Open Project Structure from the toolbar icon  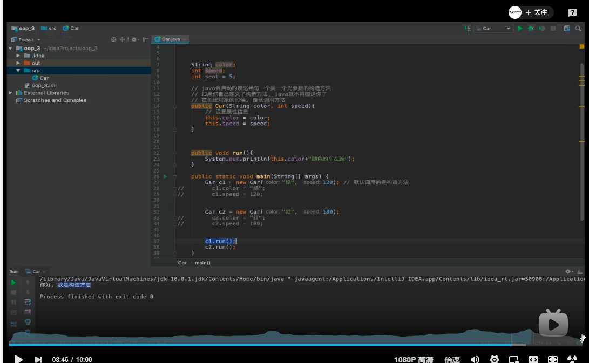tap(567, 29)
